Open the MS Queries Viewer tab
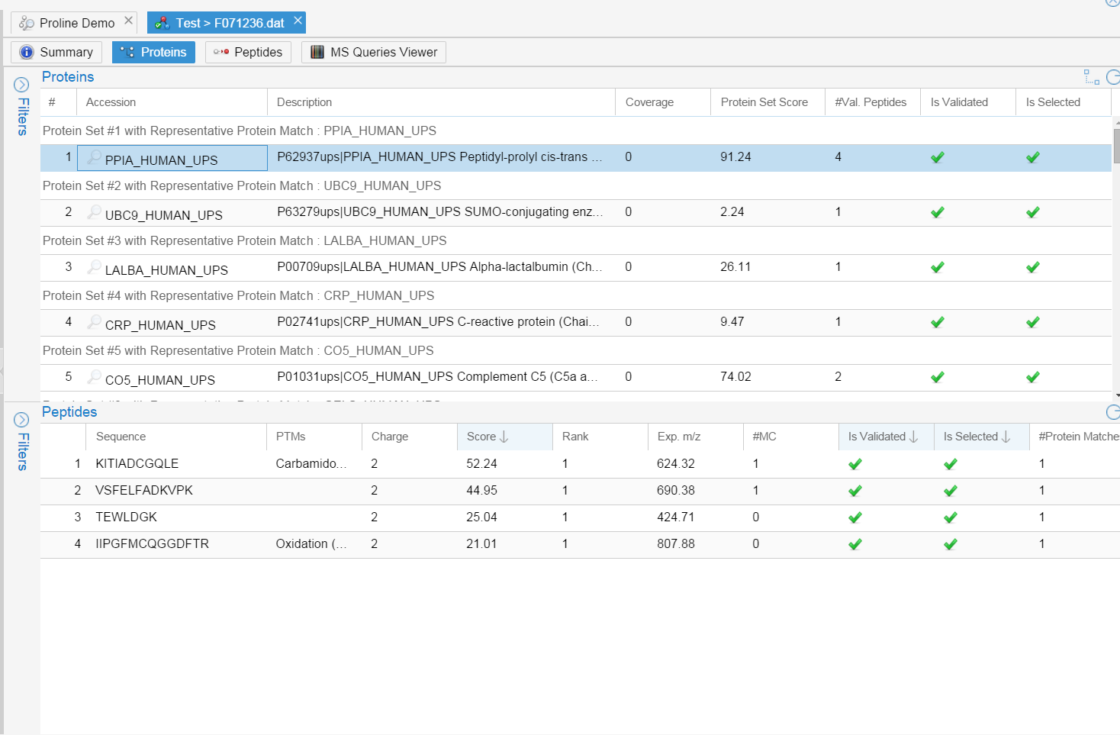Image resolution: width=1120 pixels, height=735 pixels. click(374, 52)
